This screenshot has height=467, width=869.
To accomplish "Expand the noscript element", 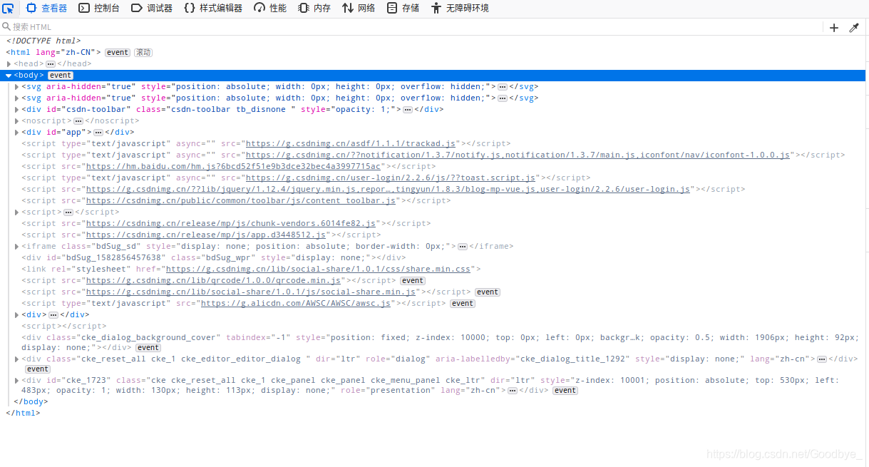I will 17,121.
